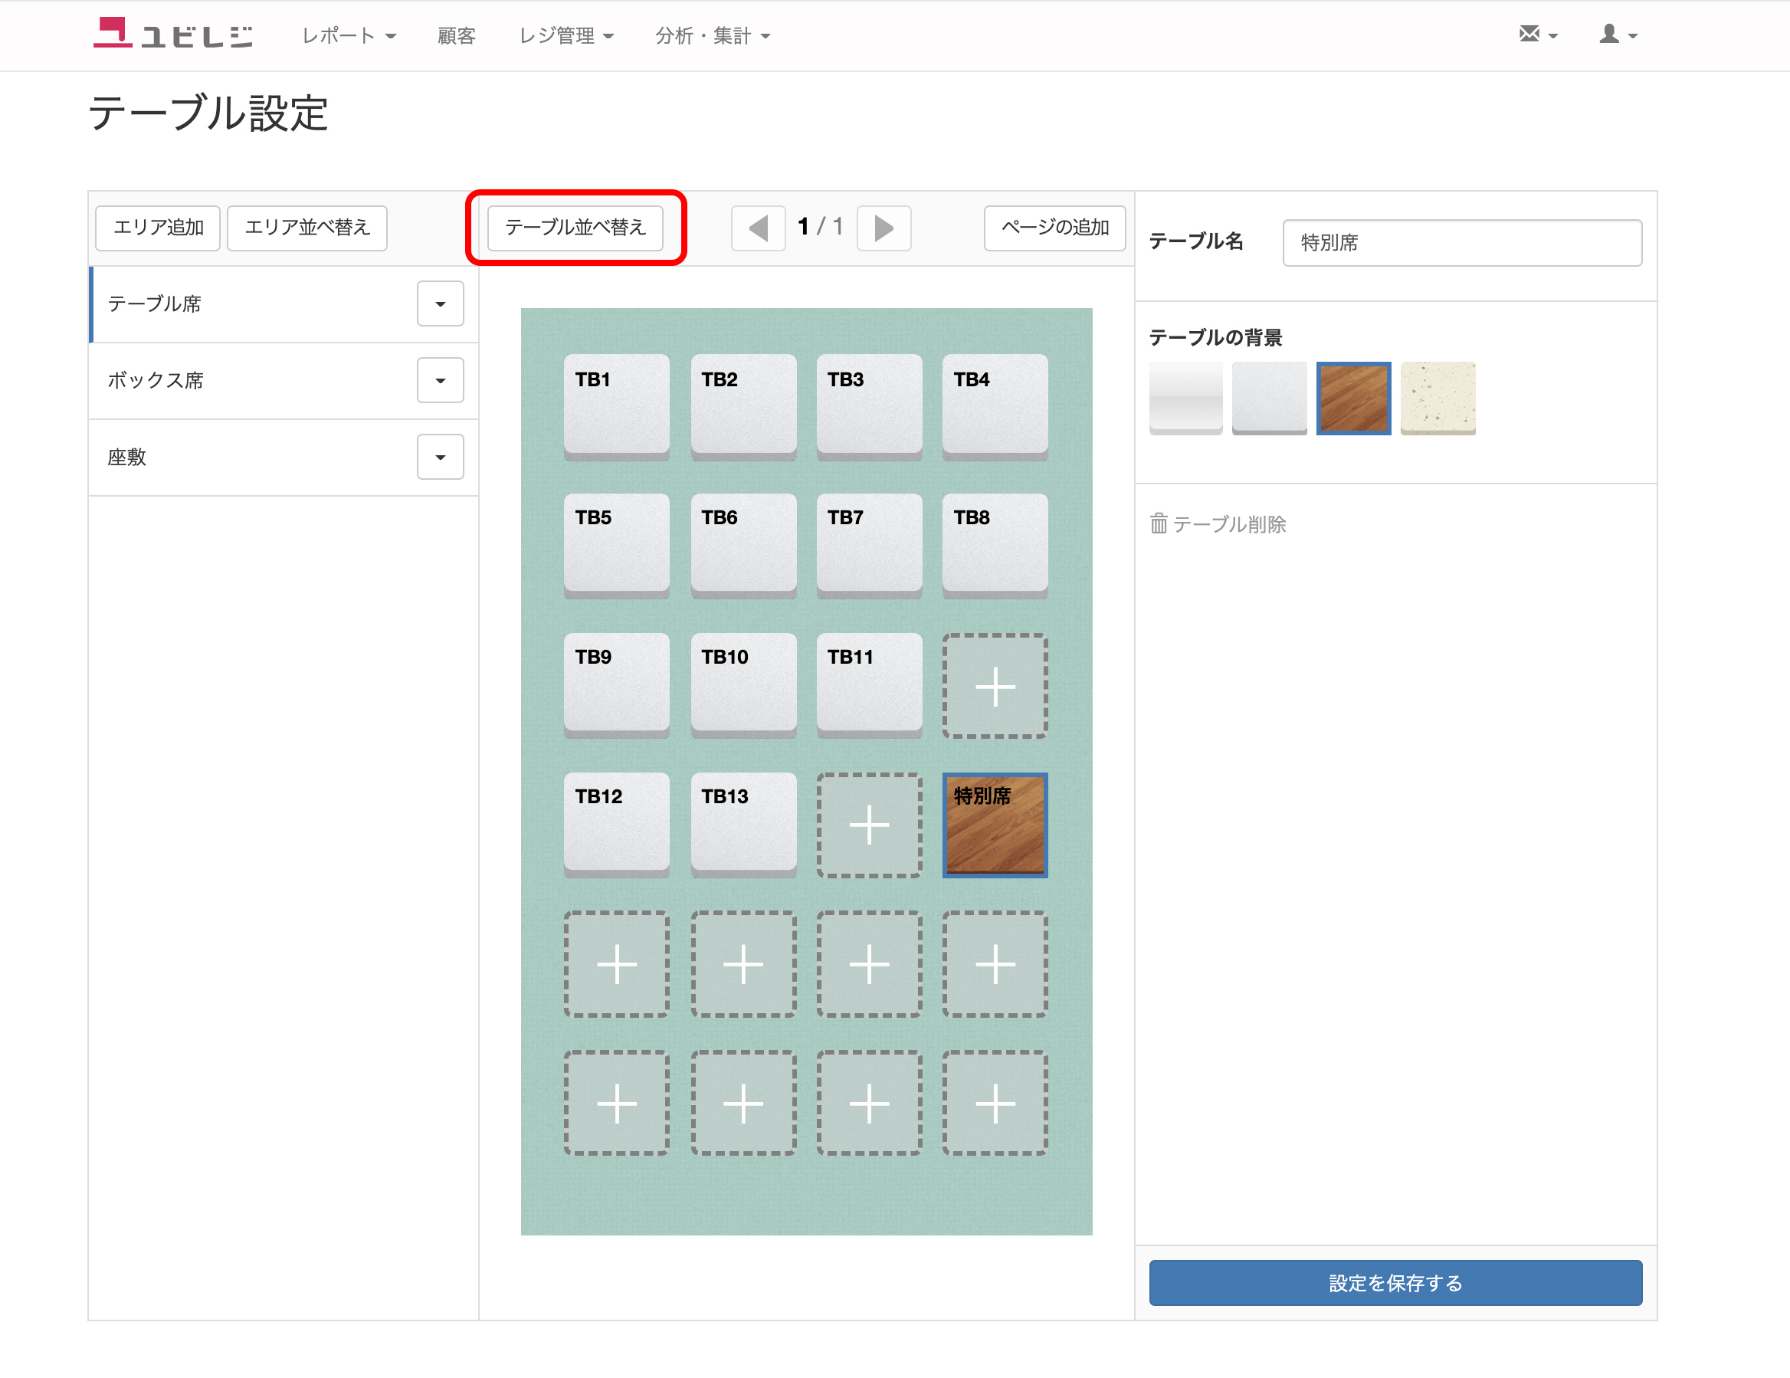This screenshot has height=1378, width=1790.
Task: Open dropdown for テーブル席 area
Action: (440, 303)
